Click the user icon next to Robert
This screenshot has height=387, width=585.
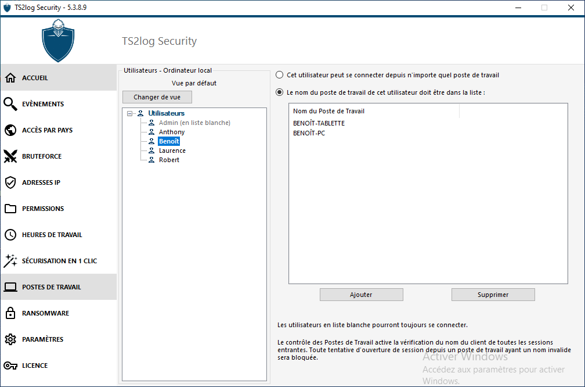click(151, 160)
